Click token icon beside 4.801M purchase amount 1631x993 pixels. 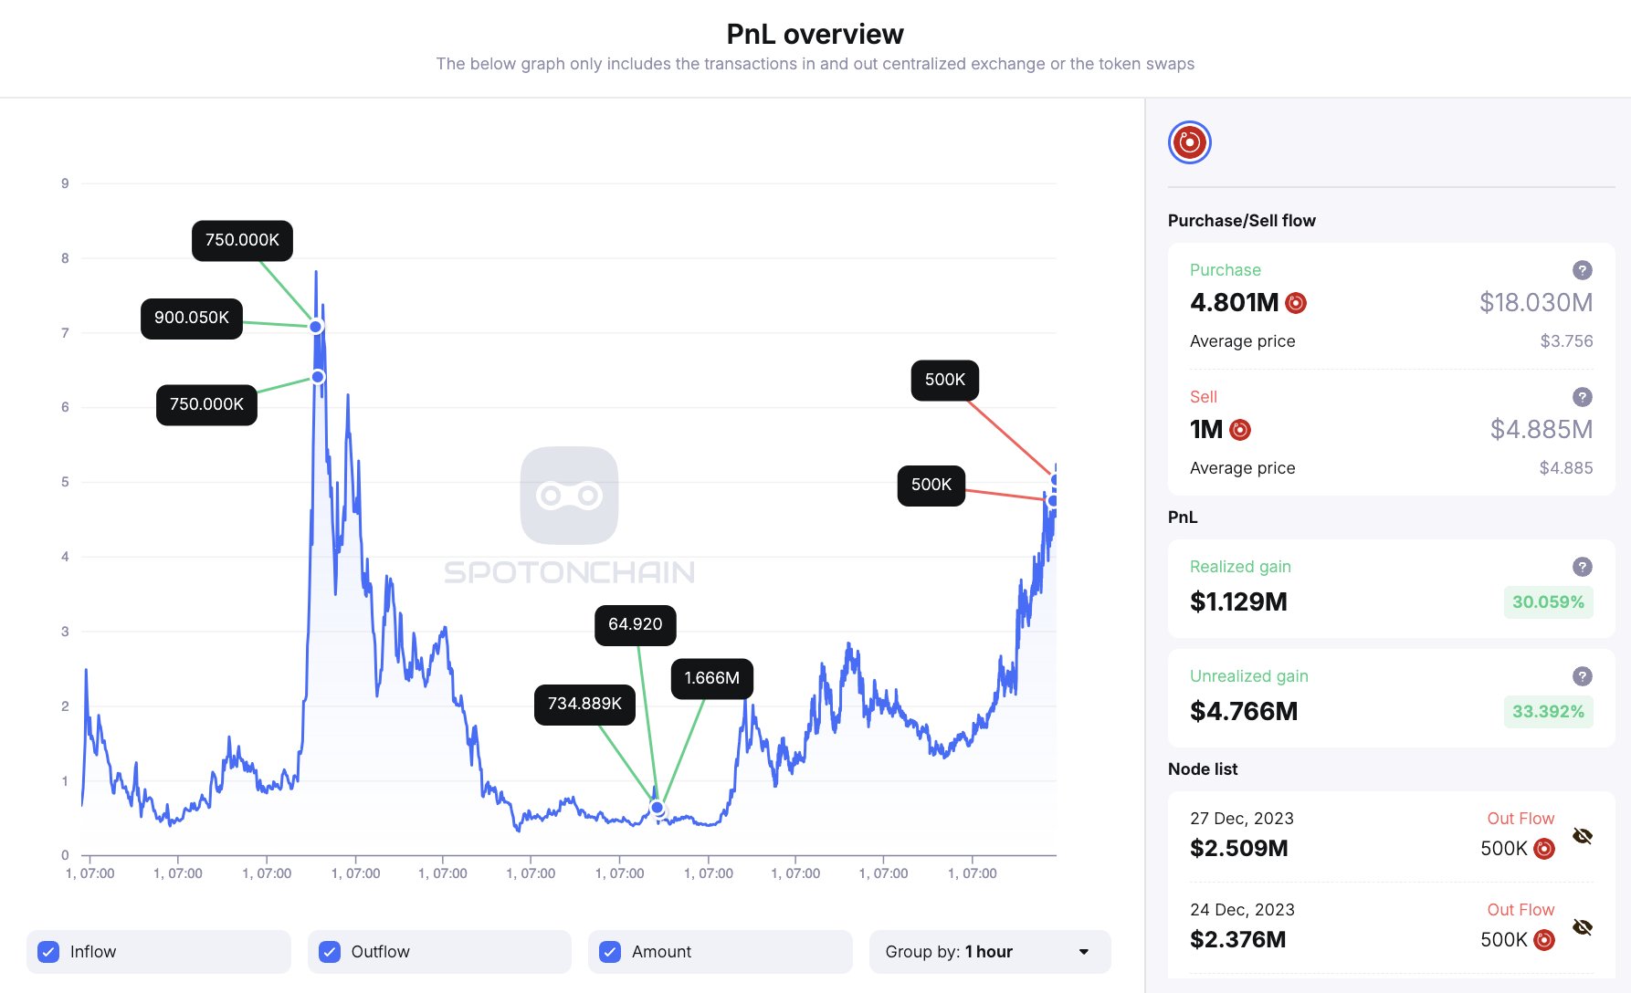1295,303
